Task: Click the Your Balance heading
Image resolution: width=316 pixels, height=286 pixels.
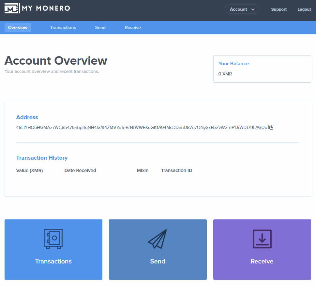Action: tap(233, 63)
